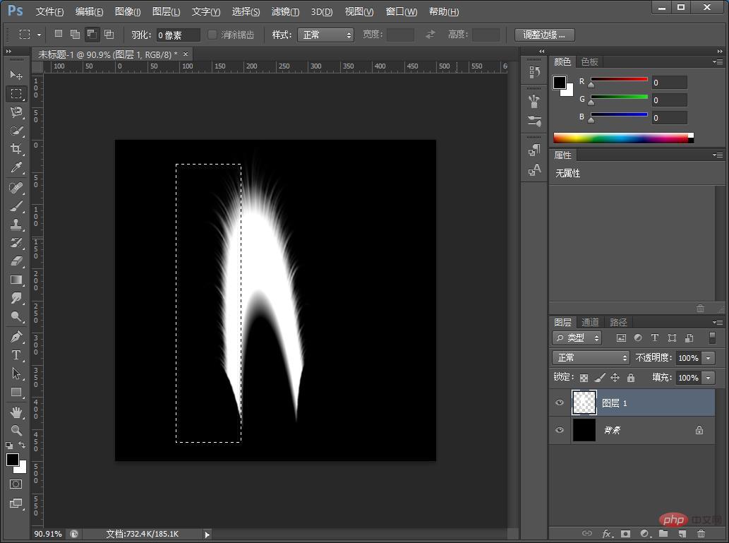Select the Crop tool

tap(16, 149)
